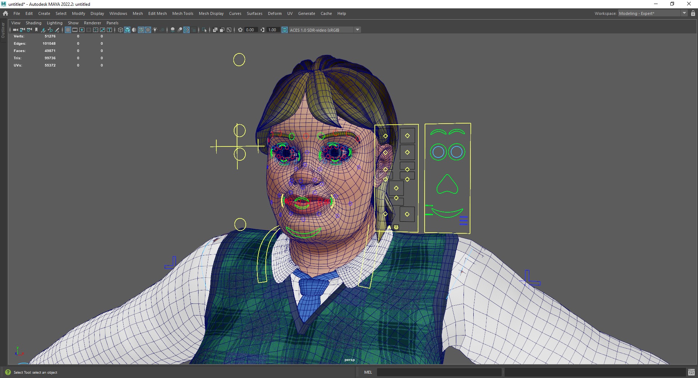This screenshot has height=378, width=698.
Task: Click the Verts count label
Action: pos(19,36)
